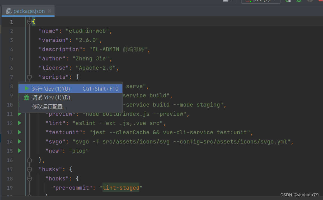
Task: Run the "svgo" script via its gutter arrow
Action: point(19,142)
